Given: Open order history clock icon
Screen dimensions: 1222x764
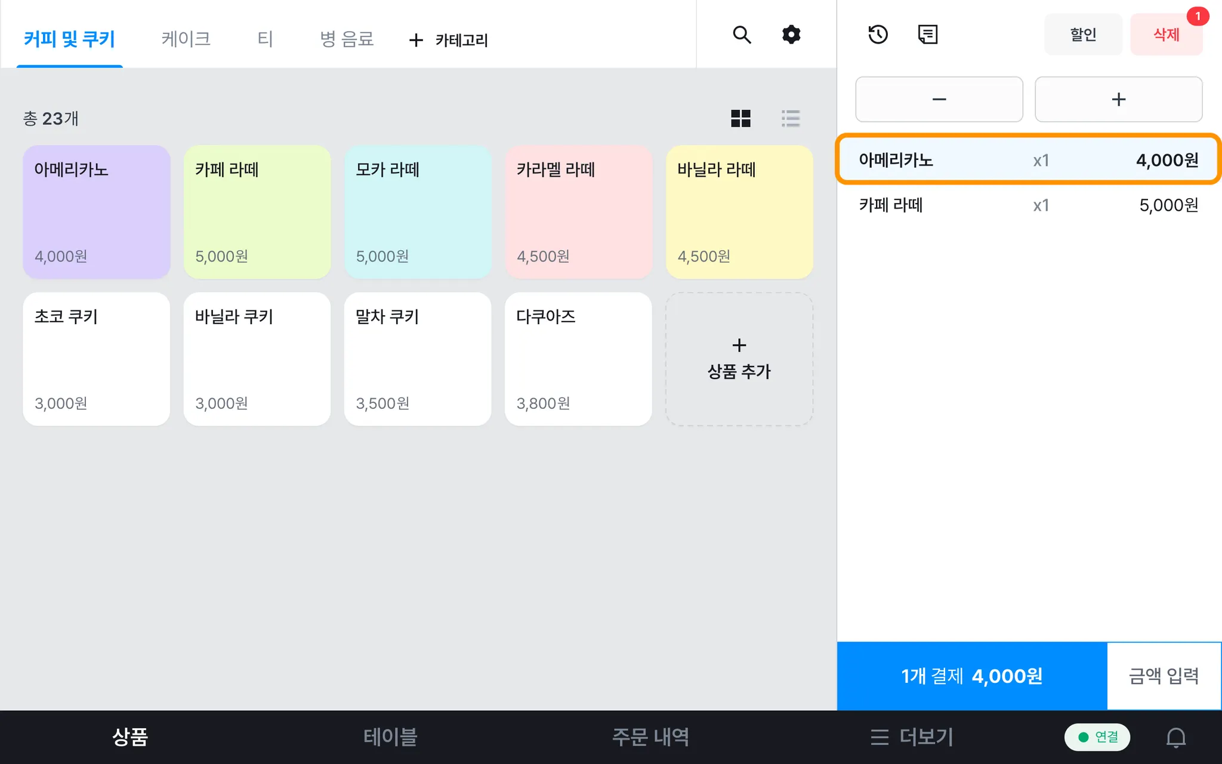Looking at the screenshot, I should (x=878, y=35).
